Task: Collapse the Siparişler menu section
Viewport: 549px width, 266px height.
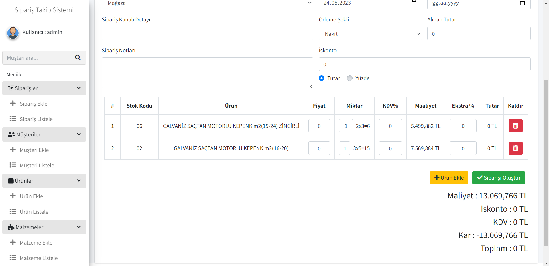Action: tap(44, 88)
